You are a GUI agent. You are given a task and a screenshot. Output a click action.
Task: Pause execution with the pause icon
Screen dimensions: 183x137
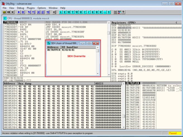[x=23, y=12]
